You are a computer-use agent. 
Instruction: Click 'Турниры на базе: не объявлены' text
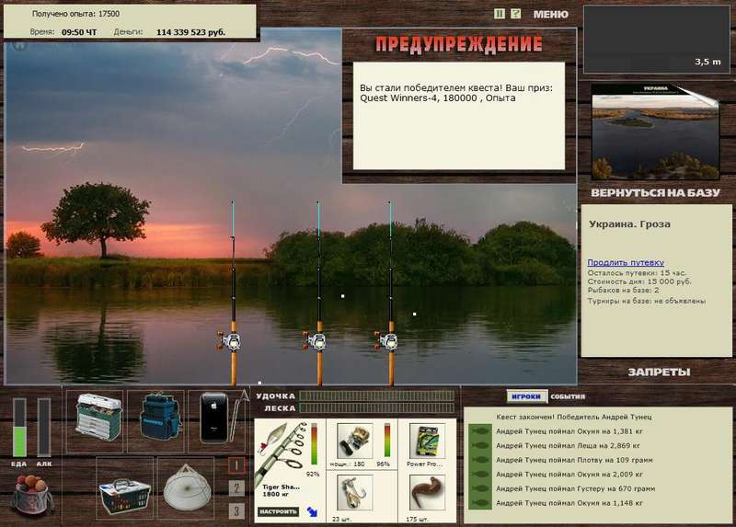point(647,301)
